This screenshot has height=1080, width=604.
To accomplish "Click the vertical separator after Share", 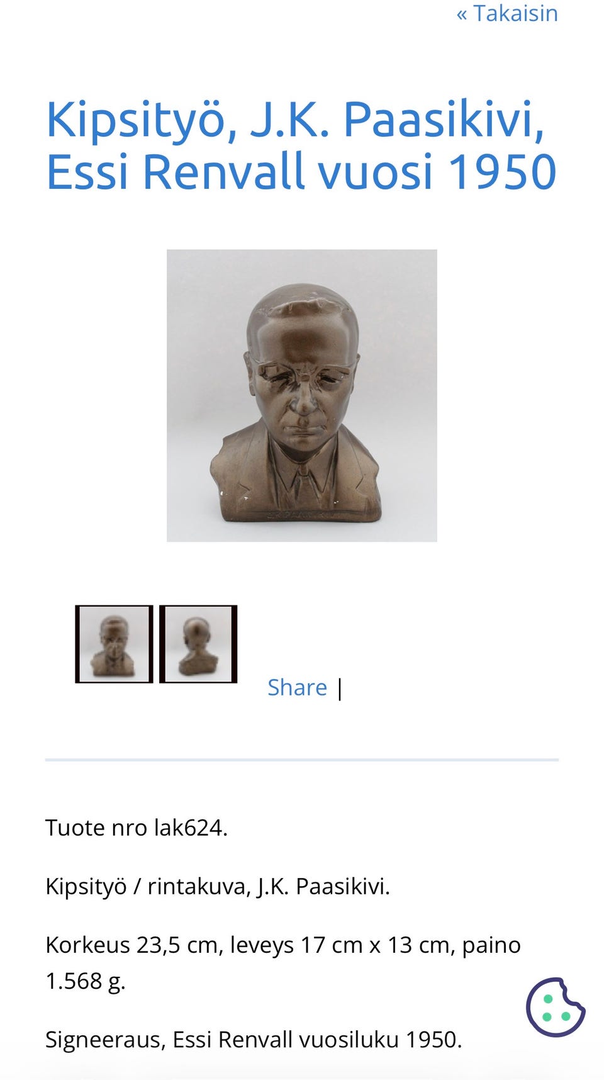I will click(340, 689).
